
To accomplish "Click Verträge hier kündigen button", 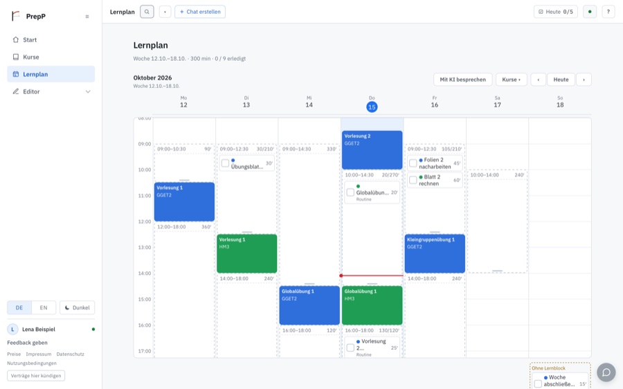I will [x=36, y=375].
